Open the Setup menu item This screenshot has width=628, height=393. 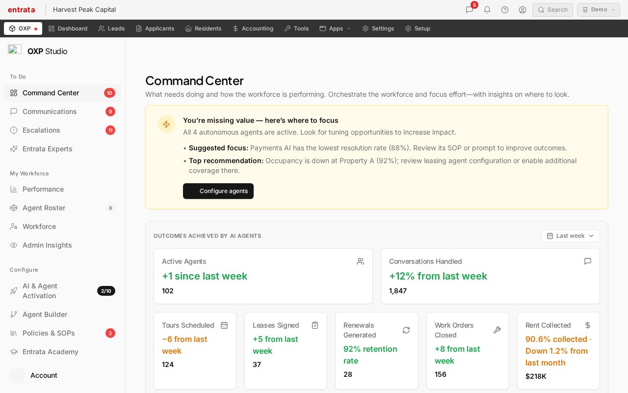[418, 28]
